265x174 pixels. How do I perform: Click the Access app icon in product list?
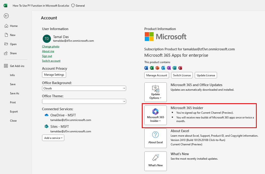[x=180, y=68]
